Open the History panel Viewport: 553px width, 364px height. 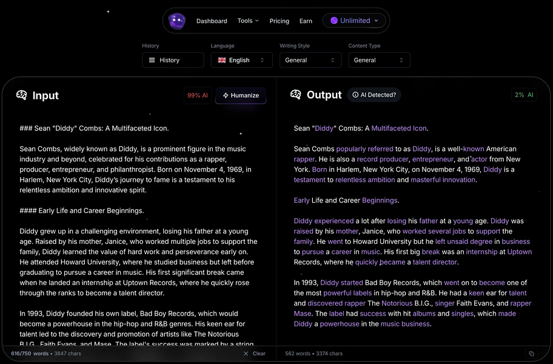click(x=172, y=60)
